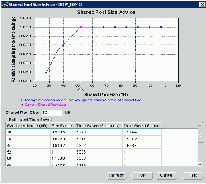
Task: Click the triangle marker below the chart axis
Action: 81,89
